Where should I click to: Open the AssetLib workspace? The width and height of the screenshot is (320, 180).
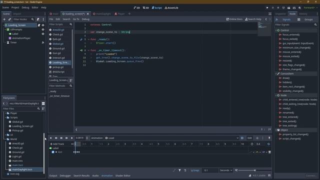171,8
